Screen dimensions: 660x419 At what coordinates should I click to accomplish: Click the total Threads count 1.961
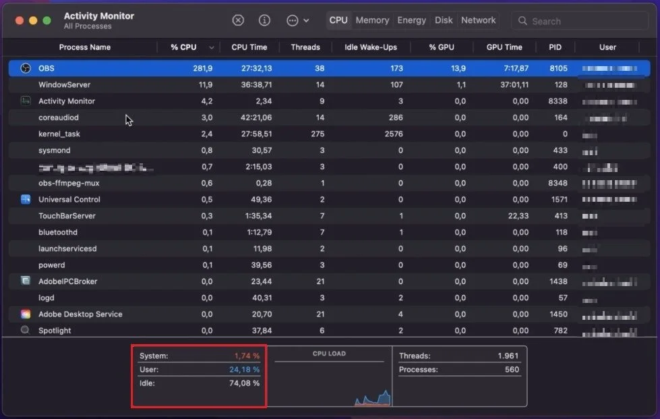(x=508, y=356)
